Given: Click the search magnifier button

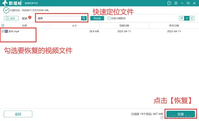Looking at the screenshot, I should click(84, 18).
